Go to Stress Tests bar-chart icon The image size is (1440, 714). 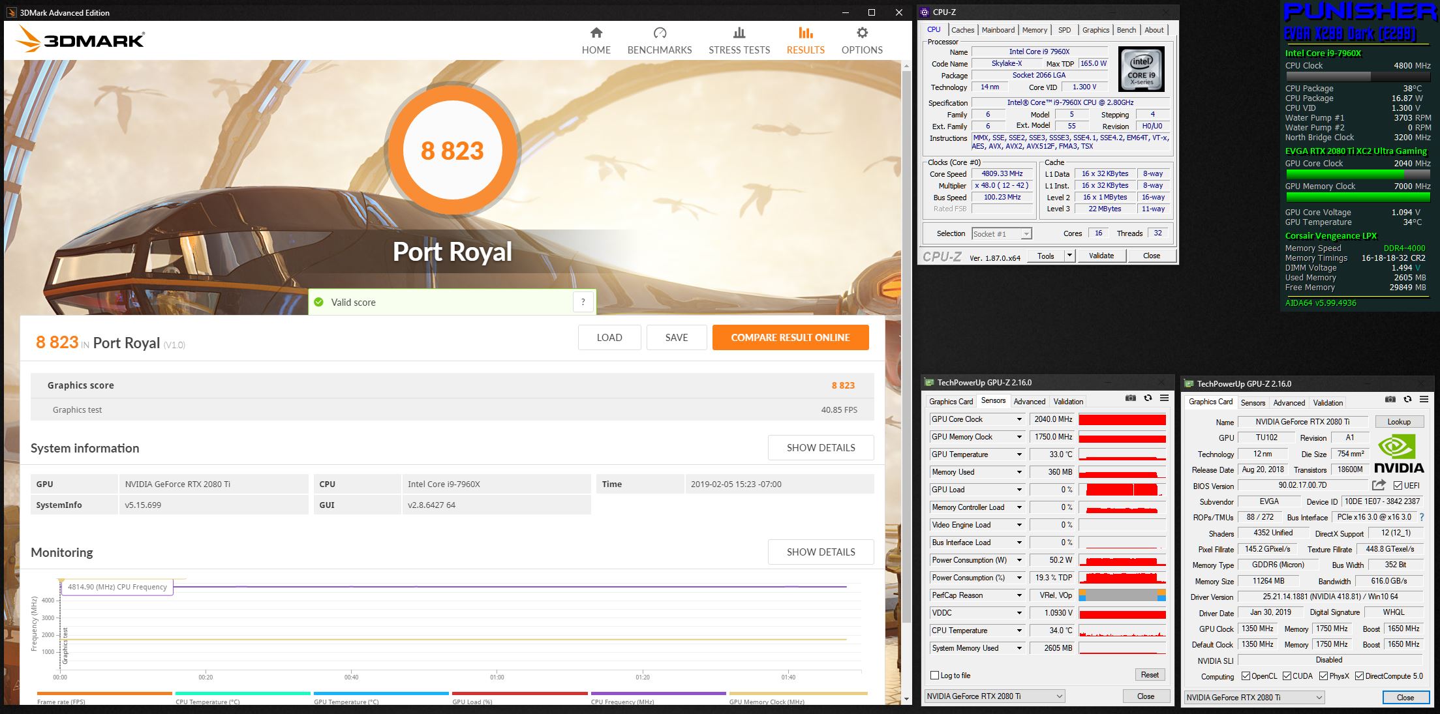739,33
